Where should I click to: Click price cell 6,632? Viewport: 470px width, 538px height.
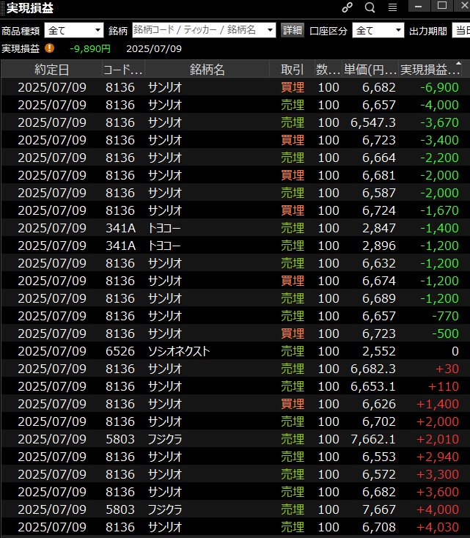[x=379, y=263]
